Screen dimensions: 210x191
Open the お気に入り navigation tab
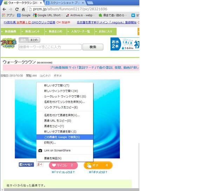[106, 32]
